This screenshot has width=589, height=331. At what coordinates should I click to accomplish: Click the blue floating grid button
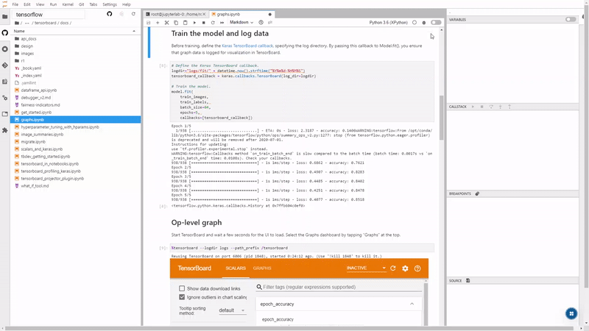[x=571, y=314]
